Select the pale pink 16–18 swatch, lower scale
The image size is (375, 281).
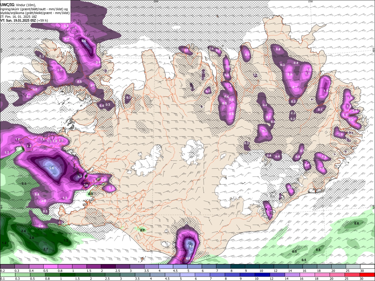coord(307,275)
